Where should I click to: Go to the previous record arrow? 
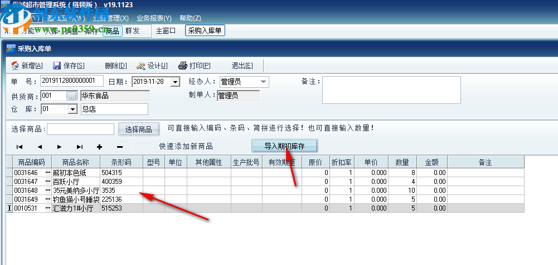coord(40,147)
